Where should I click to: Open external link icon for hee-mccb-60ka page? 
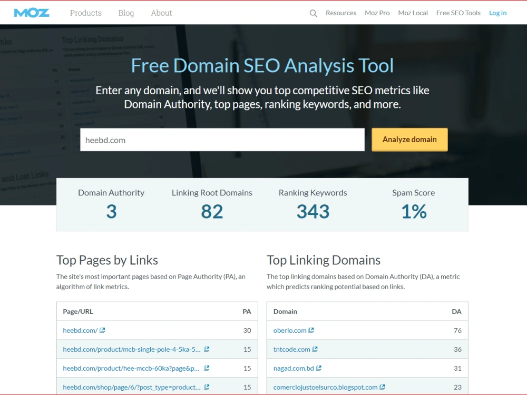click(x=207, y=368)
